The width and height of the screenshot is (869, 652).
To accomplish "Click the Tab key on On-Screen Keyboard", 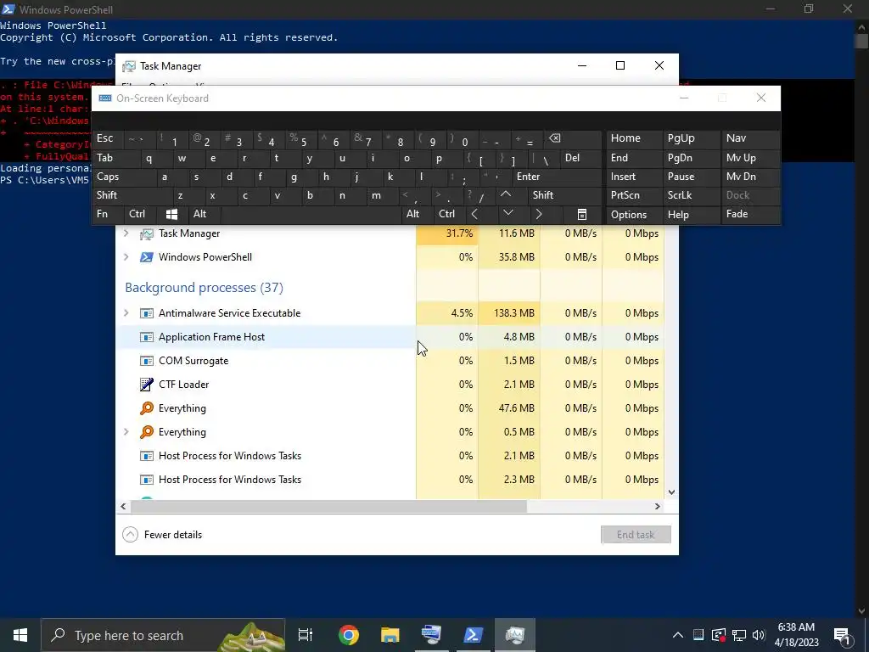I will pyautogui.click(x=115, y=158).
